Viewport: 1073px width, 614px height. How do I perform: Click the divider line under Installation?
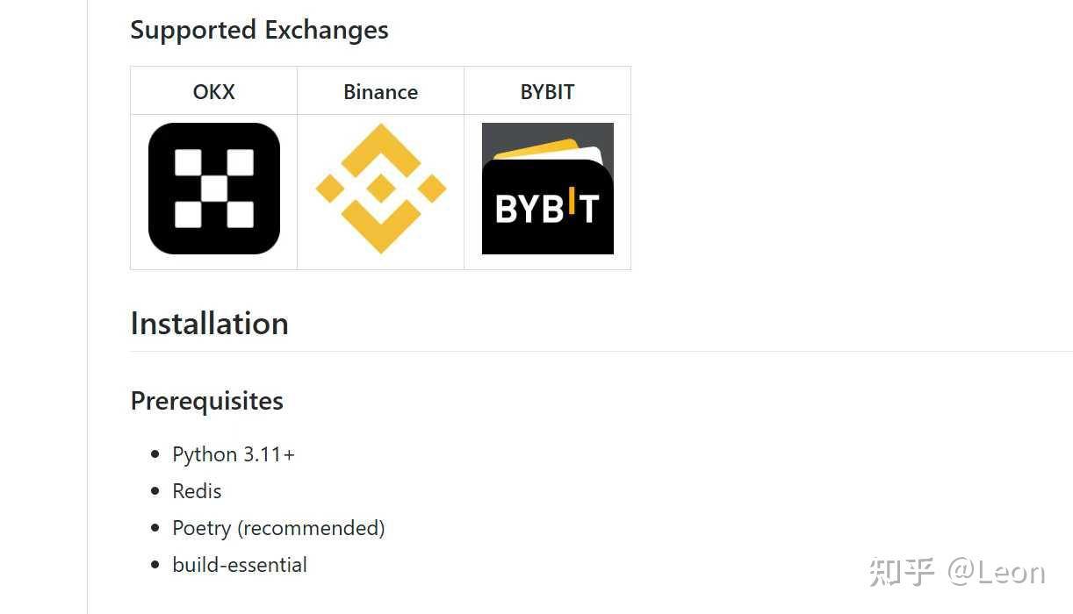click(601, 351)
